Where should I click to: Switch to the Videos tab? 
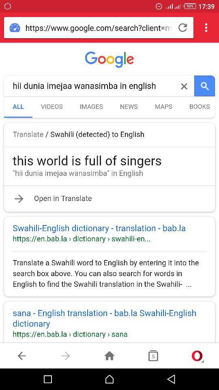coord(52,107)
